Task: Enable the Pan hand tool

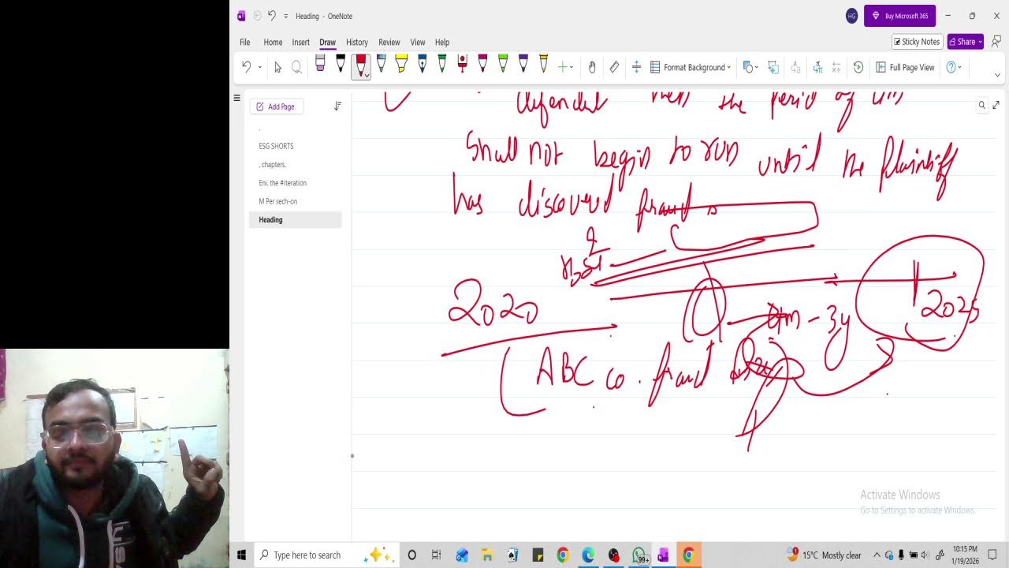Action: point(592,67)
